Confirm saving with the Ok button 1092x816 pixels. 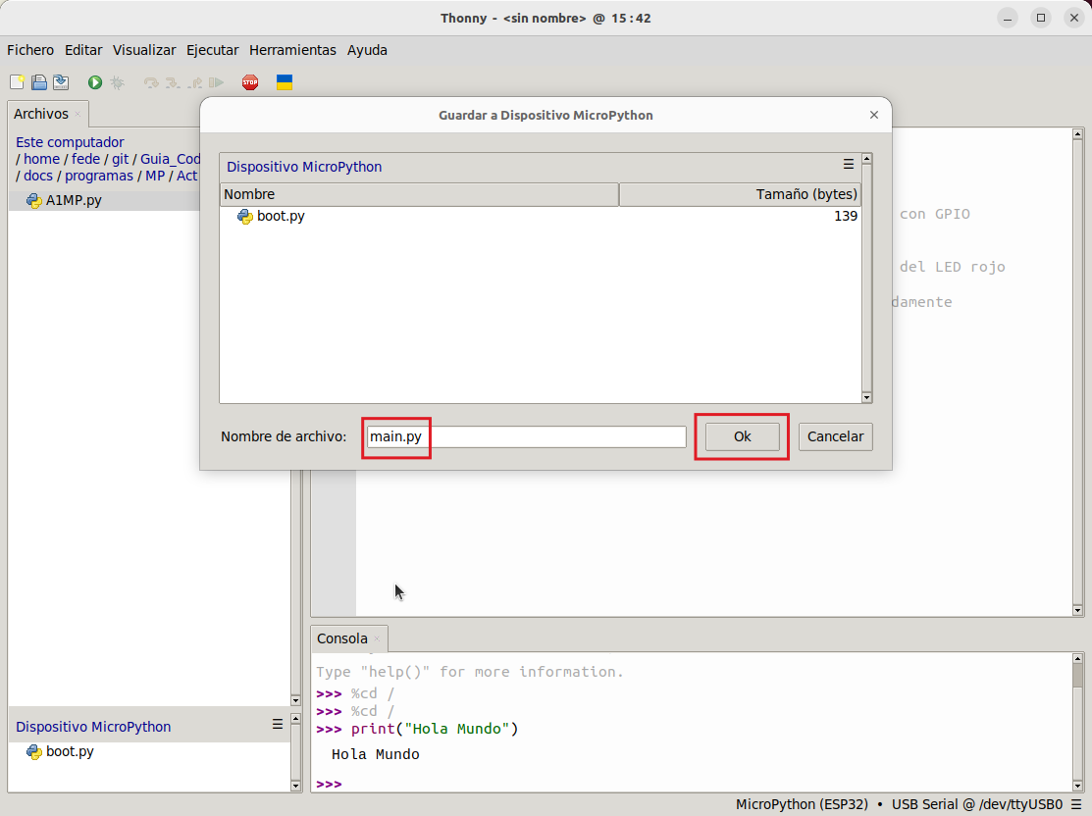pyautogui.click(x=742, y=436)
